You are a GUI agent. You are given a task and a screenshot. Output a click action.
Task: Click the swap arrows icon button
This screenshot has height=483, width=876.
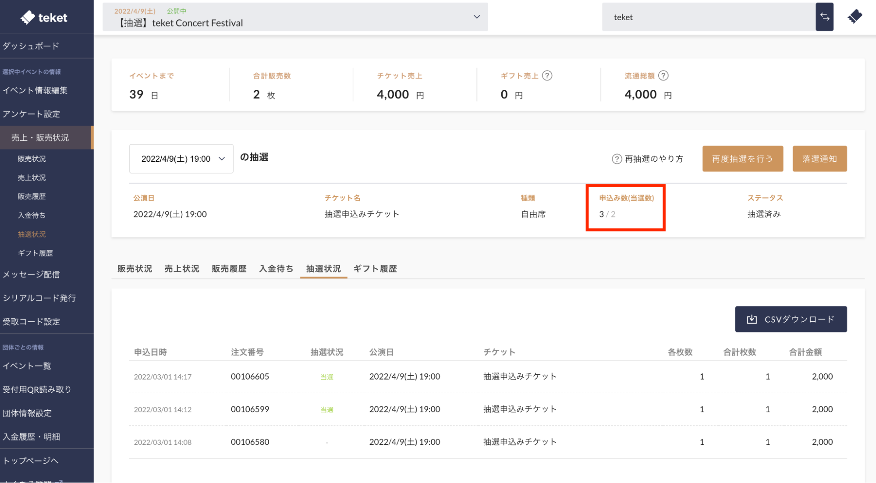pos(824,17)
